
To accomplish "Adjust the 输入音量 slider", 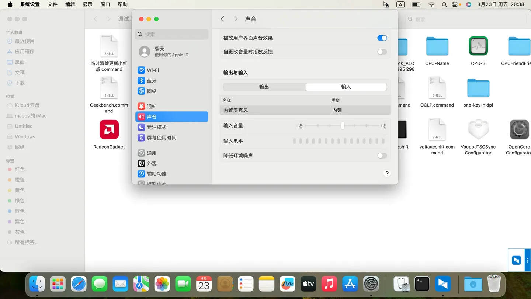I will tap(342, 125).
